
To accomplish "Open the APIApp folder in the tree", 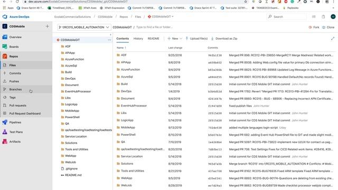I will click(70, 53).
